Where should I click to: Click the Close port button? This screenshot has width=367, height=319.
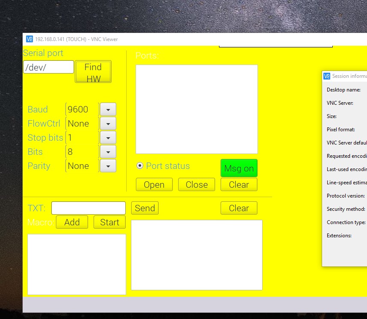[x=196, y=185]
